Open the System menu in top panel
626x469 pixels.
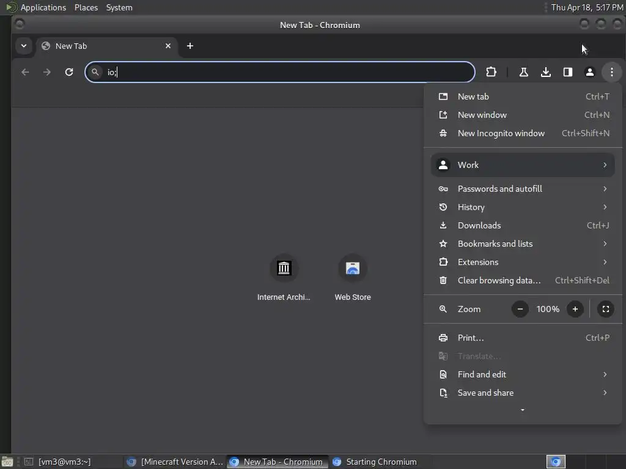(119, 7)
